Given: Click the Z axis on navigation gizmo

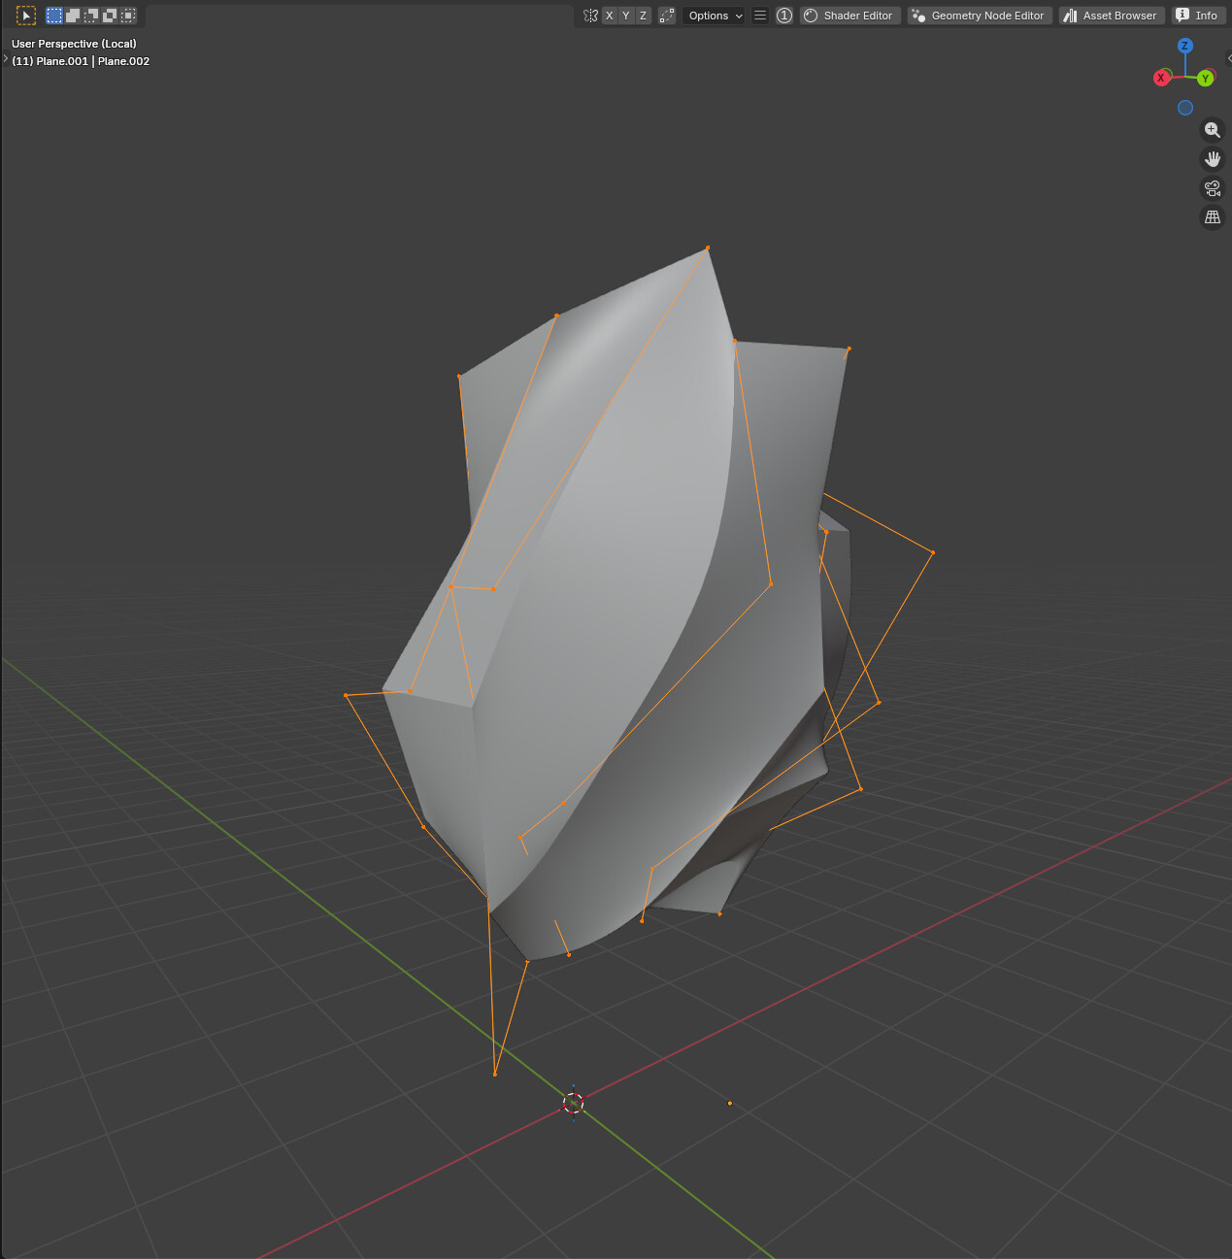Looking at the screenshot, I should point(1184,46).
